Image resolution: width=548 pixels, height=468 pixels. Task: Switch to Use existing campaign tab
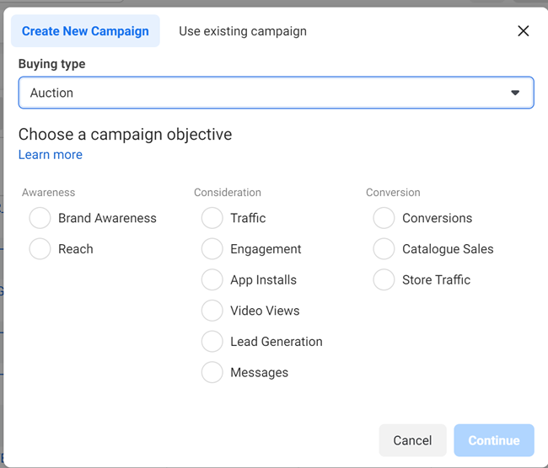(243, 31)
